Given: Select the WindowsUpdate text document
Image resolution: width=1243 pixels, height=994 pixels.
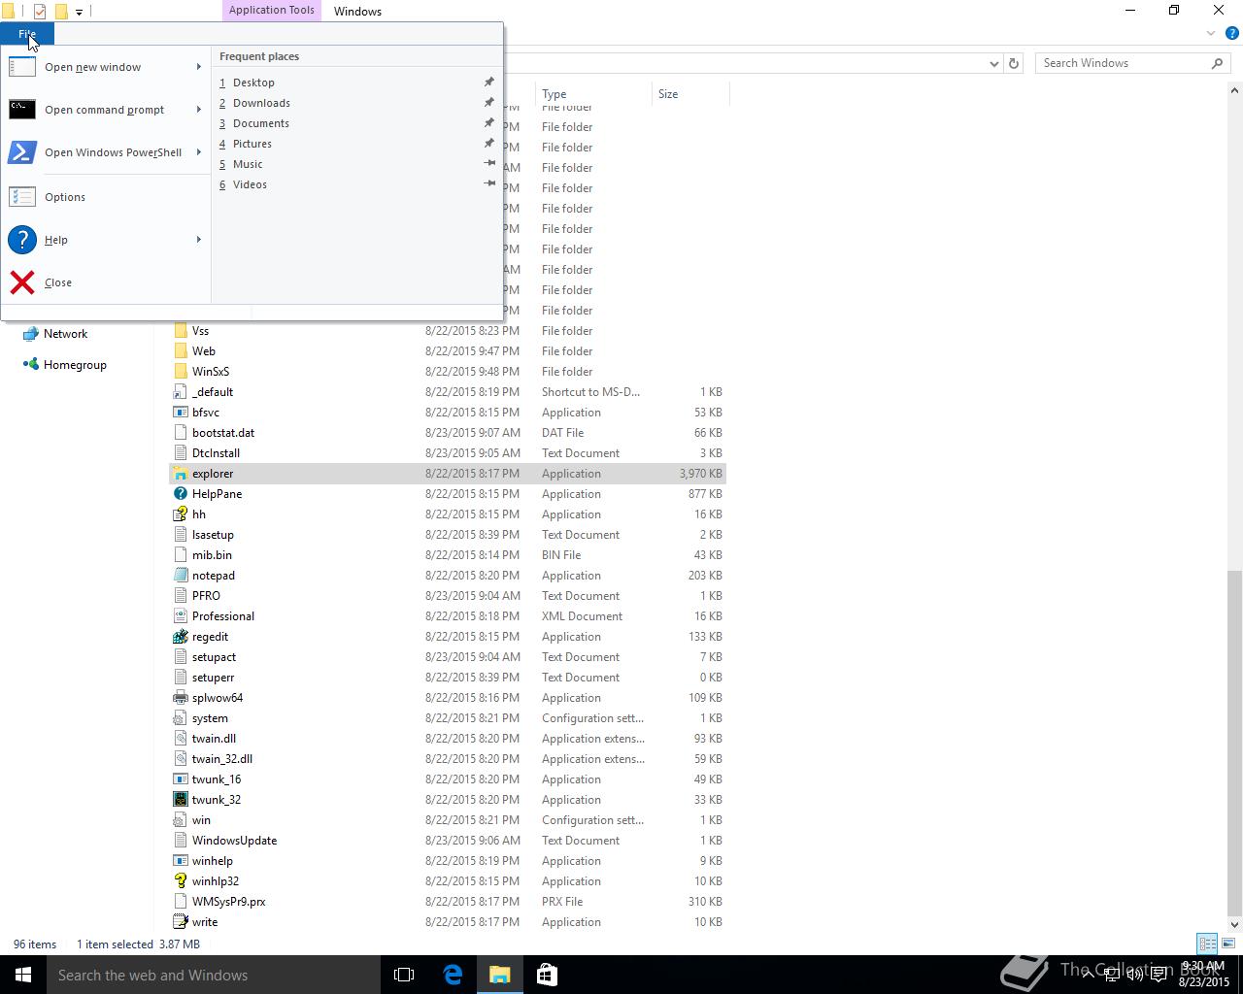Looking at the screenshot, I should 448,841.
